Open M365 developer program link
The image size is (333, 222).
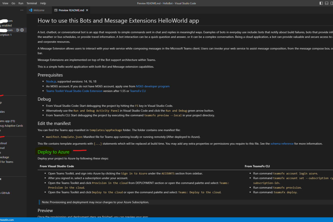pos(153,86)
